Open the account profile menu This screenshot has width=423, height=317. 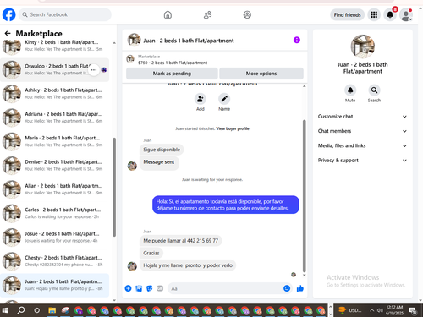pyautogui.click(x=406, y=14)
